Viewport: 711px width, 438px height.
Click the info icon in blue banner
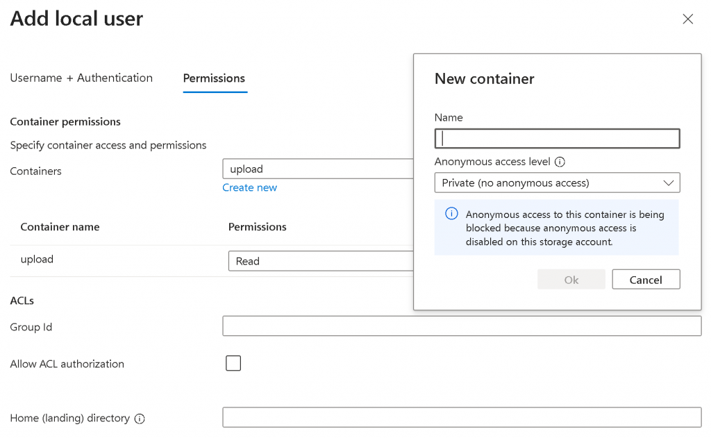[x=451, y=214]
